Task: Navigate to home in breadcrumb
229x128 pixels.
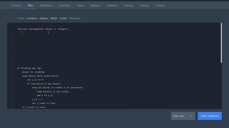Action: [21, 18]
